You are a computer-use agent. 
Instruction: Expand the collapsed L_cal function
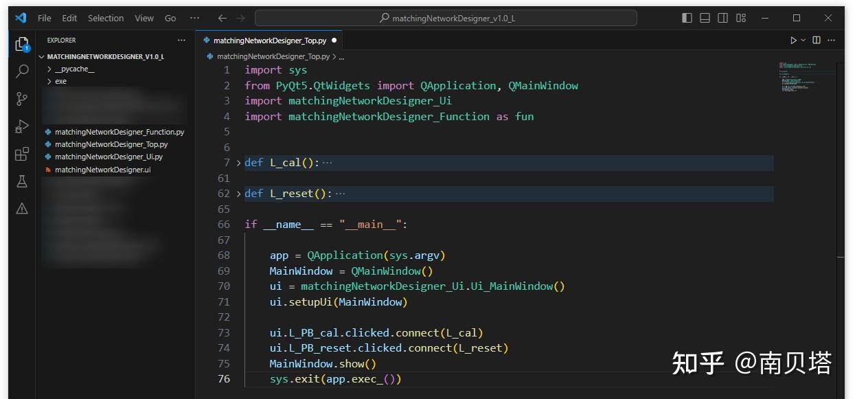(237, 162)
